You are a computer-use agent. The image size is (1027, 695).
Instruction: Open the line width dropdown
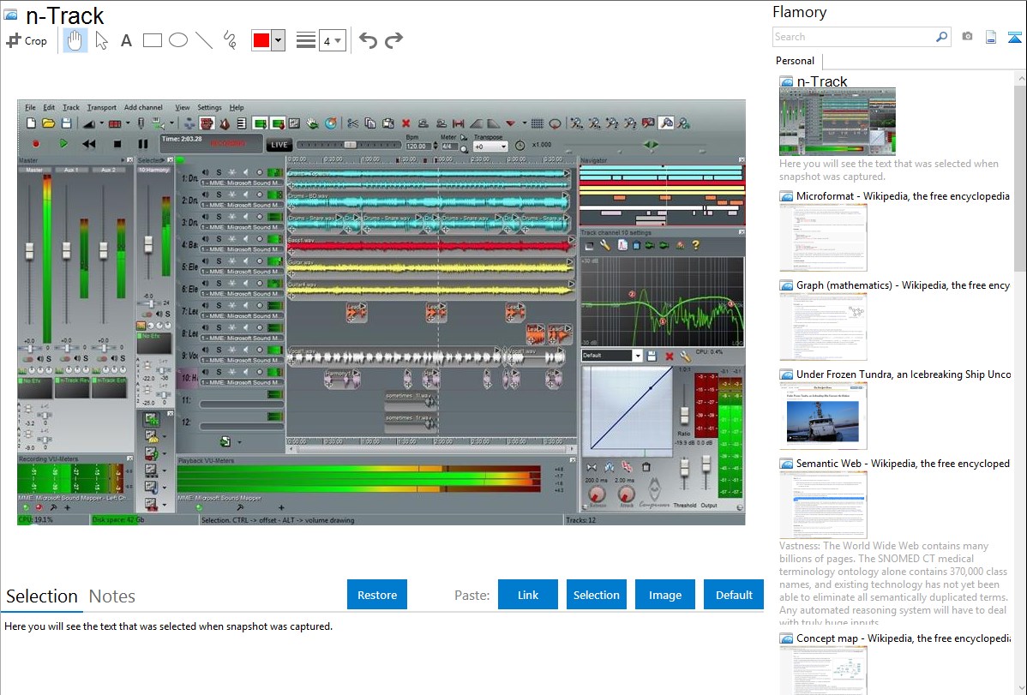[332, 40]
